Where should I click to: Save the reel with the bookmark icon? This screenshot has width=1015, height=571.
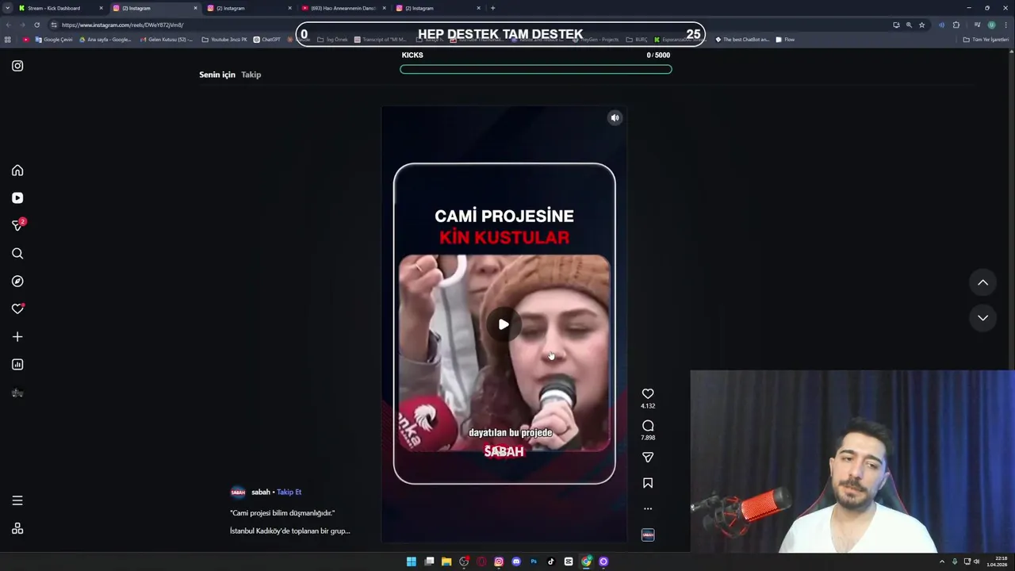[x=648, y=483]
